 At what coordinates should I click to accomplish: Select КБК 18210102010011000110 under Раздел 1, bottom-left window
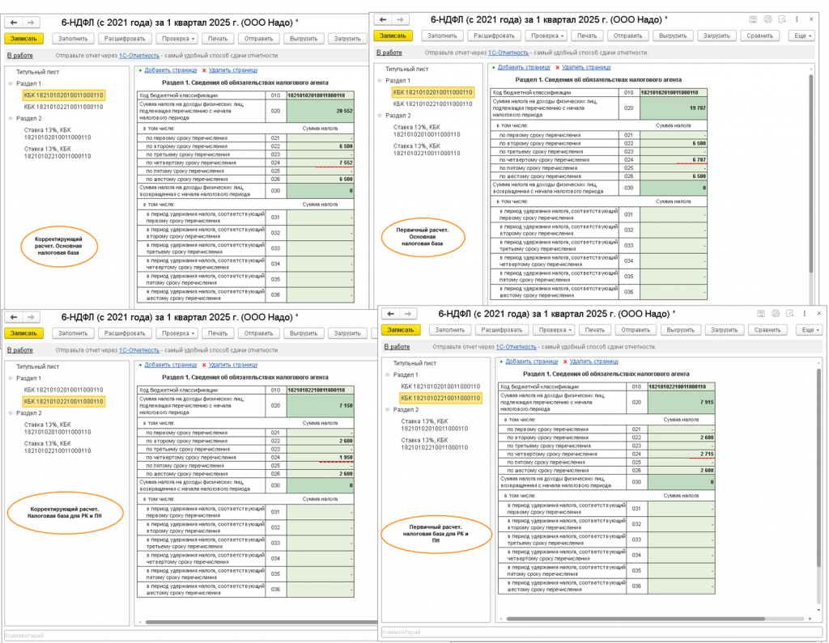[63, 390]
